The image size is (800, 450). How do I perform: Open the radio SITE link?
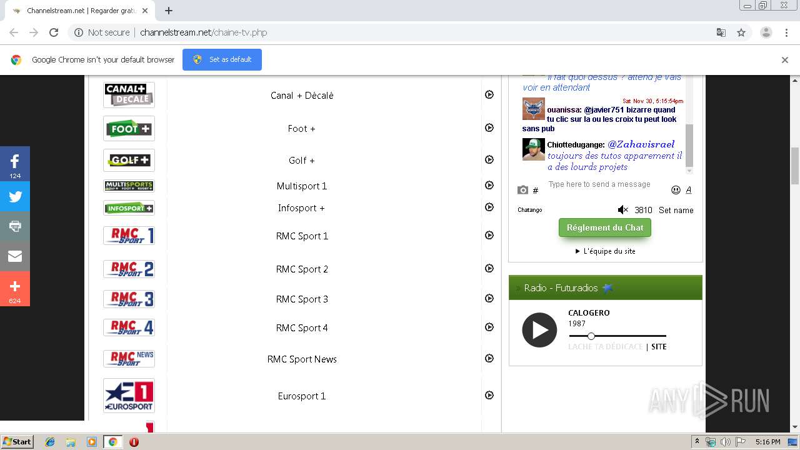coord(659,347)
